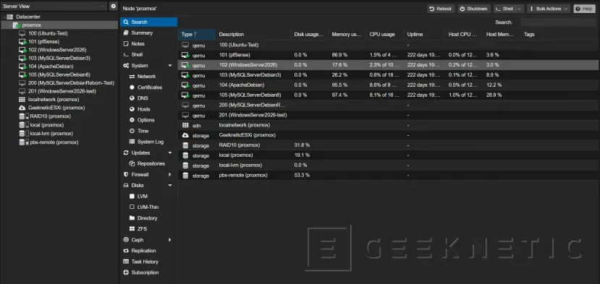
Task: Click the GeekneticESXi cloud icon in tree
Action: point(22,108)
